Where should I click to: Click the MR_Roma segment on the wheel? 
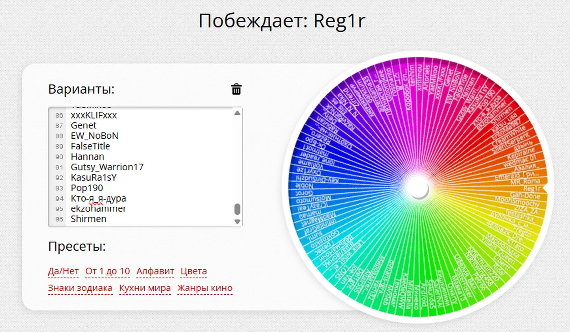coord(526,181)
